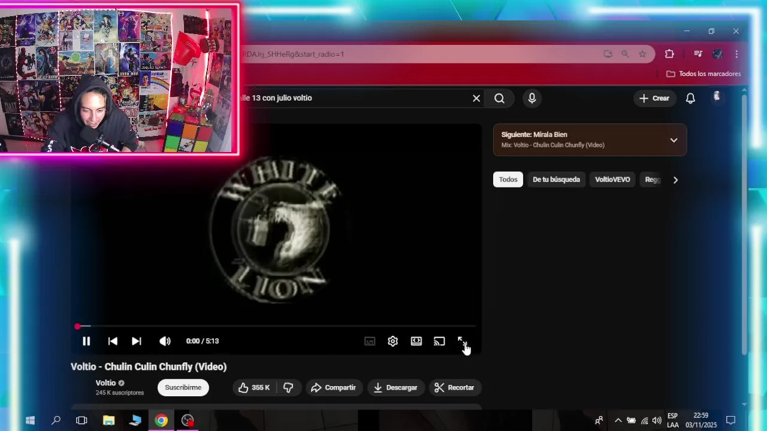Show more filter chips with right arrow

pos(675,180)
